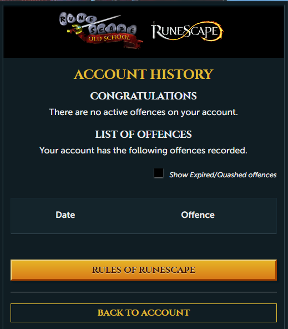Viewport: 288px width, 329px height.
Task: Go Back to Account
Action: pyautogui.click(x=144, y=313)
